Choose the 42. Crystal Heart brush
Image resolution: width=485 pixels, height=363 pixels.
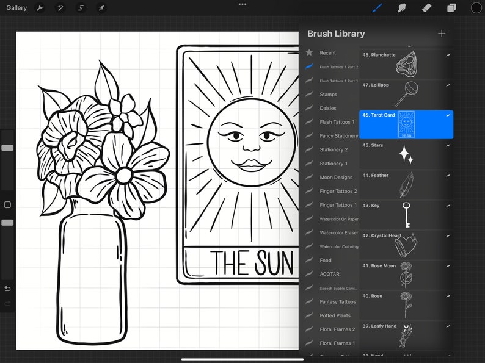pos(406,245)
